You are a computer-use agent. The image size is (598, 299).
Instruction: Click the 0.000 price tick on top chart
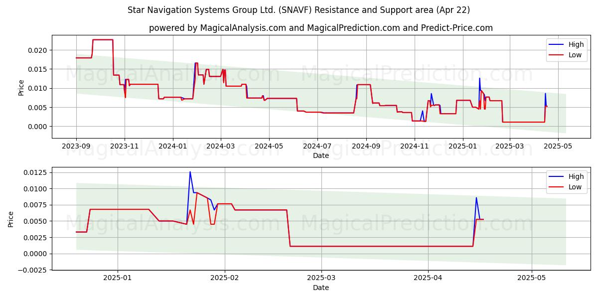pyautogui.click(x=38, y=127)
